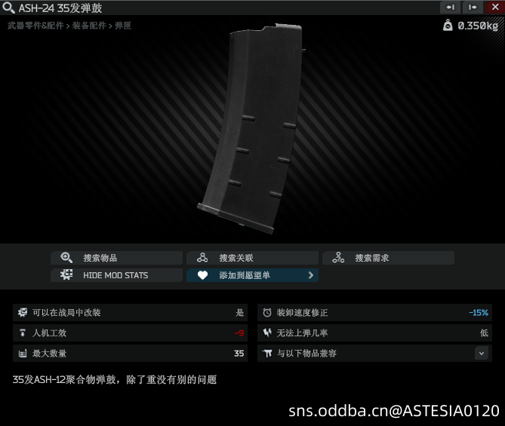Screen dimensions: 505x426
Task: Click the magazine 3D preview image
Action: 252,128
